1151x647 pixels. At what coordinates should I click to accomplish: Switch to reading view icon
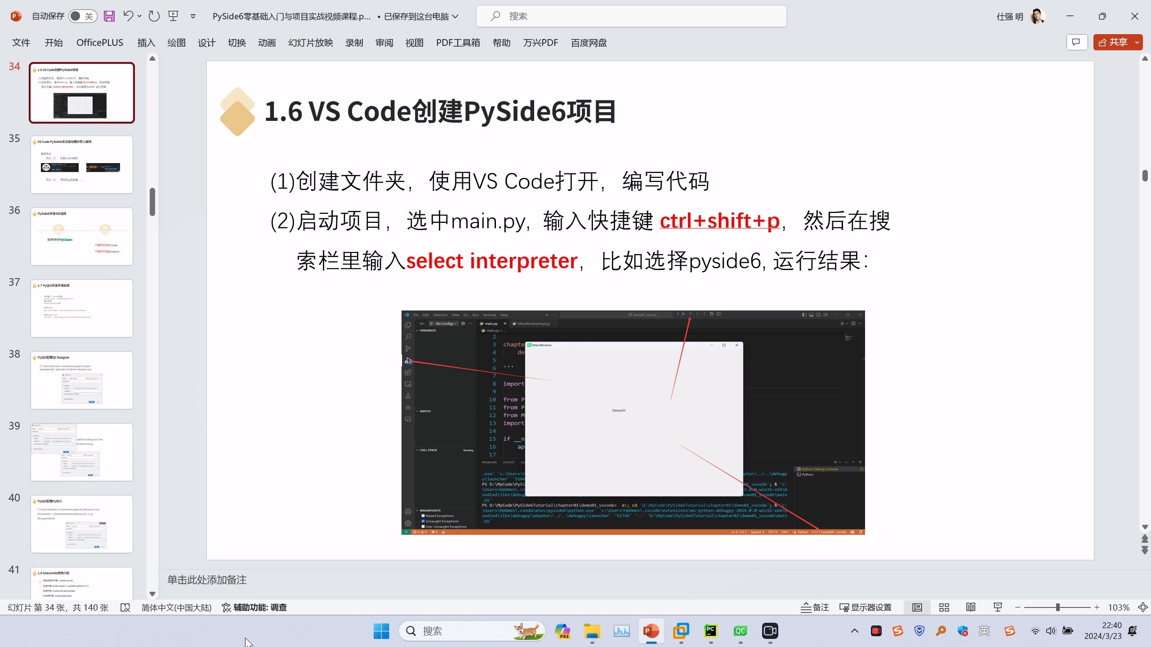[x=970, y=607]
